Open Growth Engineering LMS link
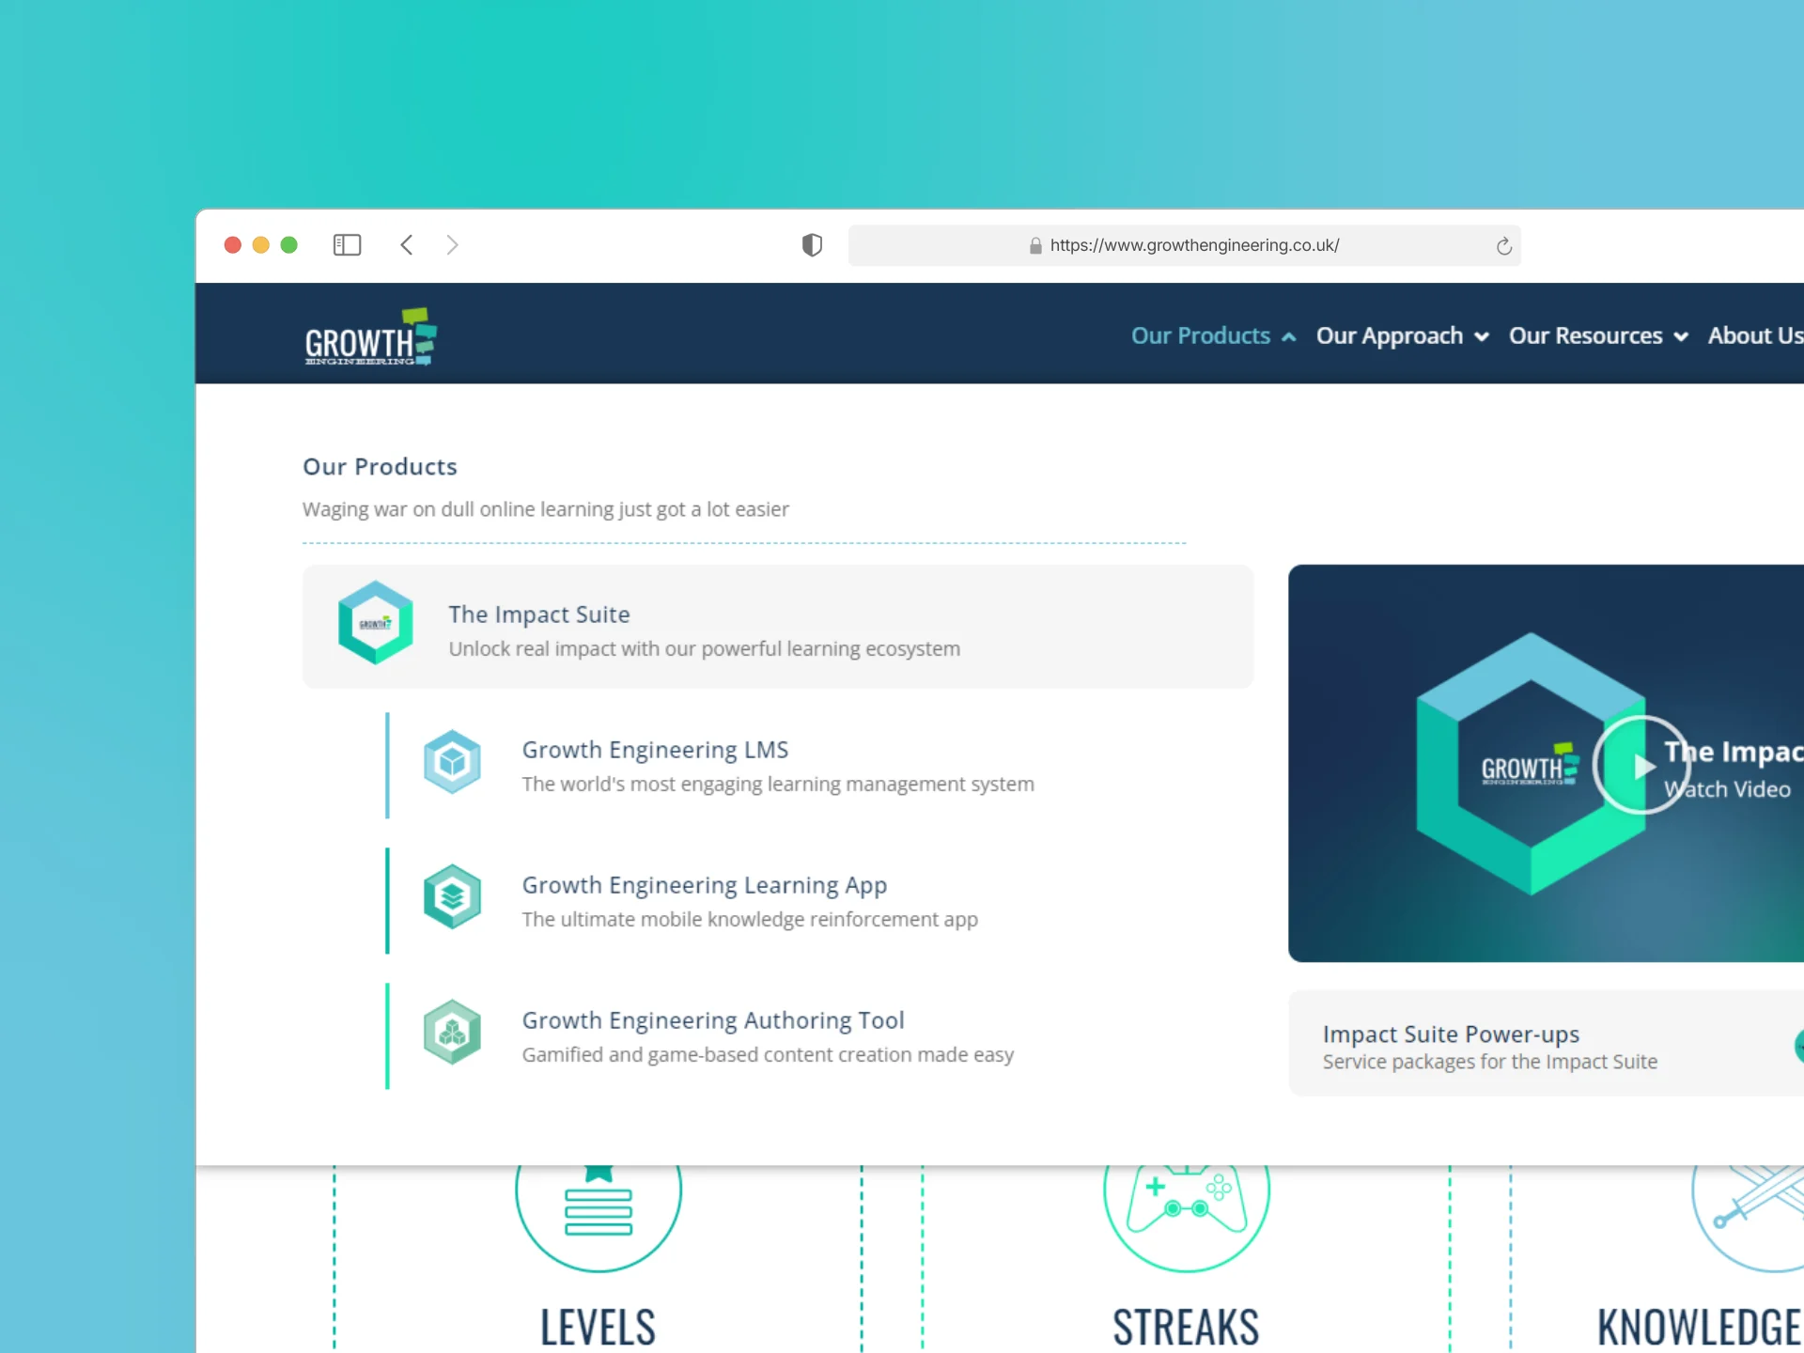Viewport: 1804px width, 1353px height. pyautogui.click(x=655, y=750)
